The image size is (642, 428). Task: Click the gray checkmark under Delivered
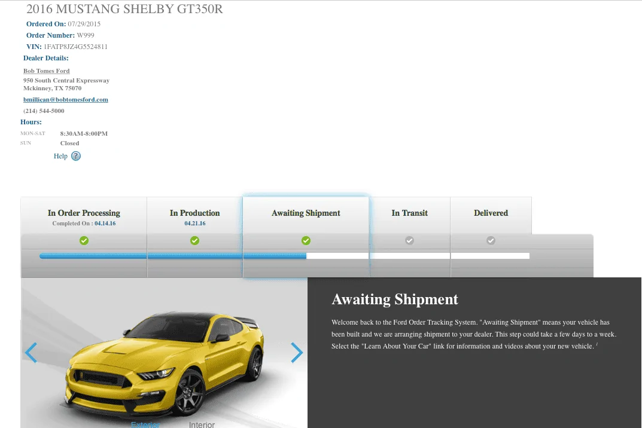point(491,240)
